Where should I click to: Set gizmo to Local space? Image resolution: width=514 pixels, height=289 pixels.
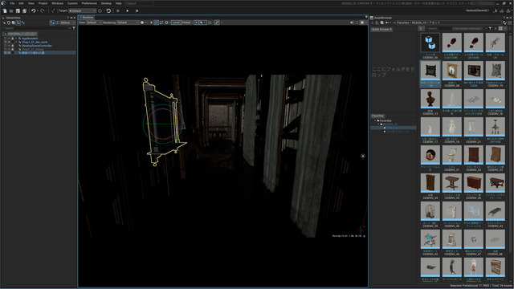tap(176, 22)
